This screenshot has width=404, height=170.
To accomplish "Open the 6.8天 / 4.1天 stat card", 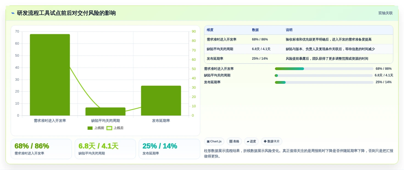I will [105, 149].
